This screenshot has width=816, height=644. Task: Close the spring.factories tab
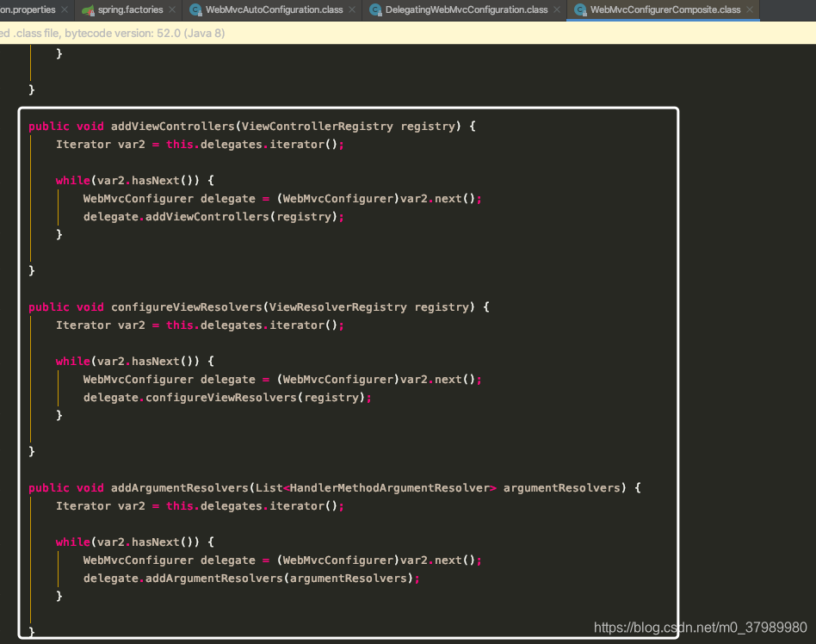pos(172,9)
